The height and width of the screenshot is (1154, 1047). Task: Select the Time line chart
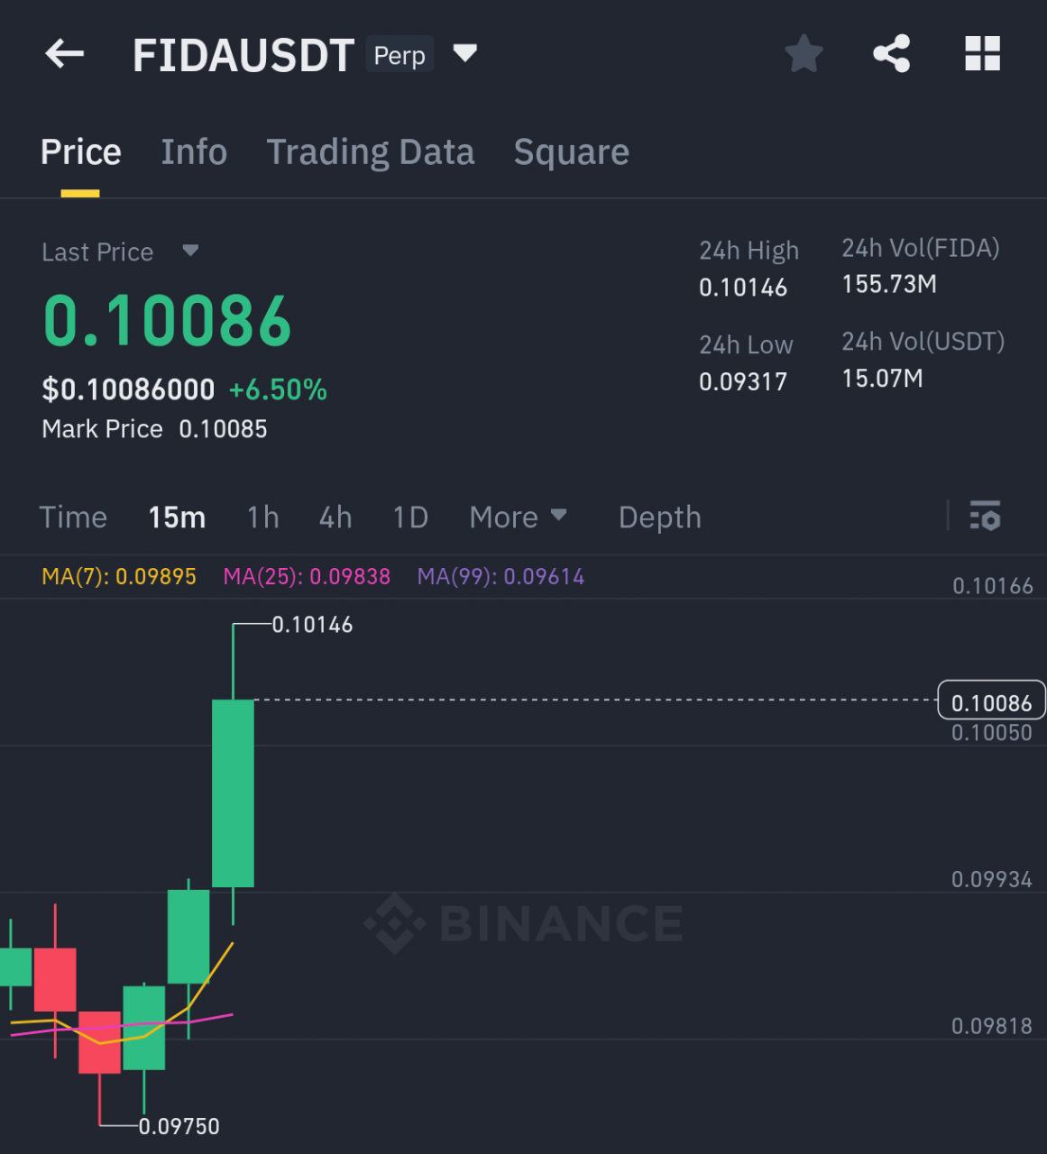[73, 517]
